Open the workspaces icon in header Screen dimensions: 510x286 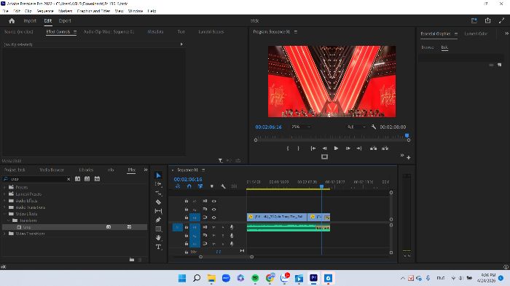[474, 20]
